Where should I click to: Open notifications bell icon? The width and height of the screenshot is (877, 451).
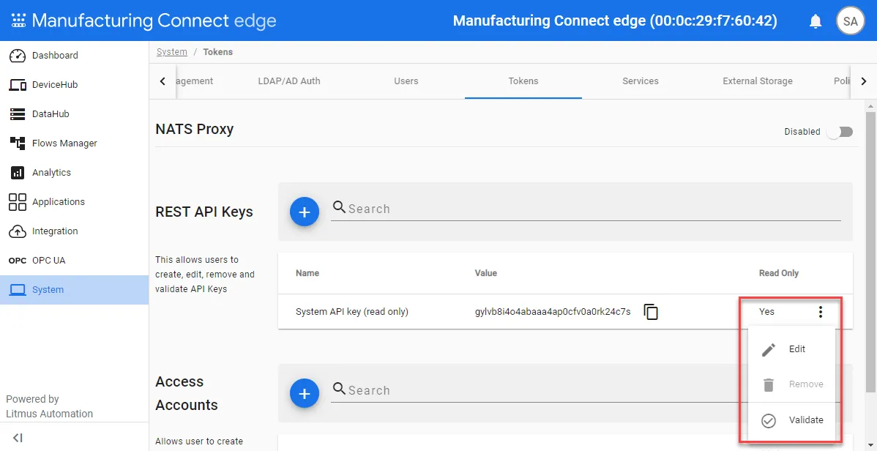pos(816,21)
